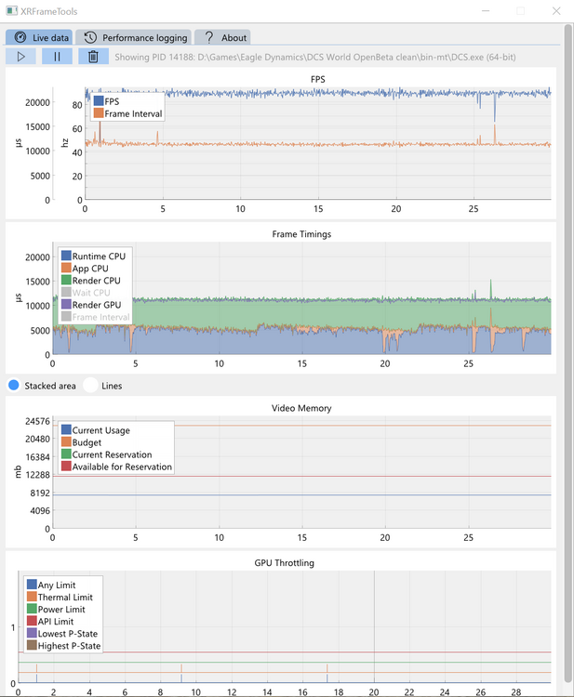This screenshot has height=697, width=574.
Task: Click the blue FPS legend swatch
Action: point(99,101)
